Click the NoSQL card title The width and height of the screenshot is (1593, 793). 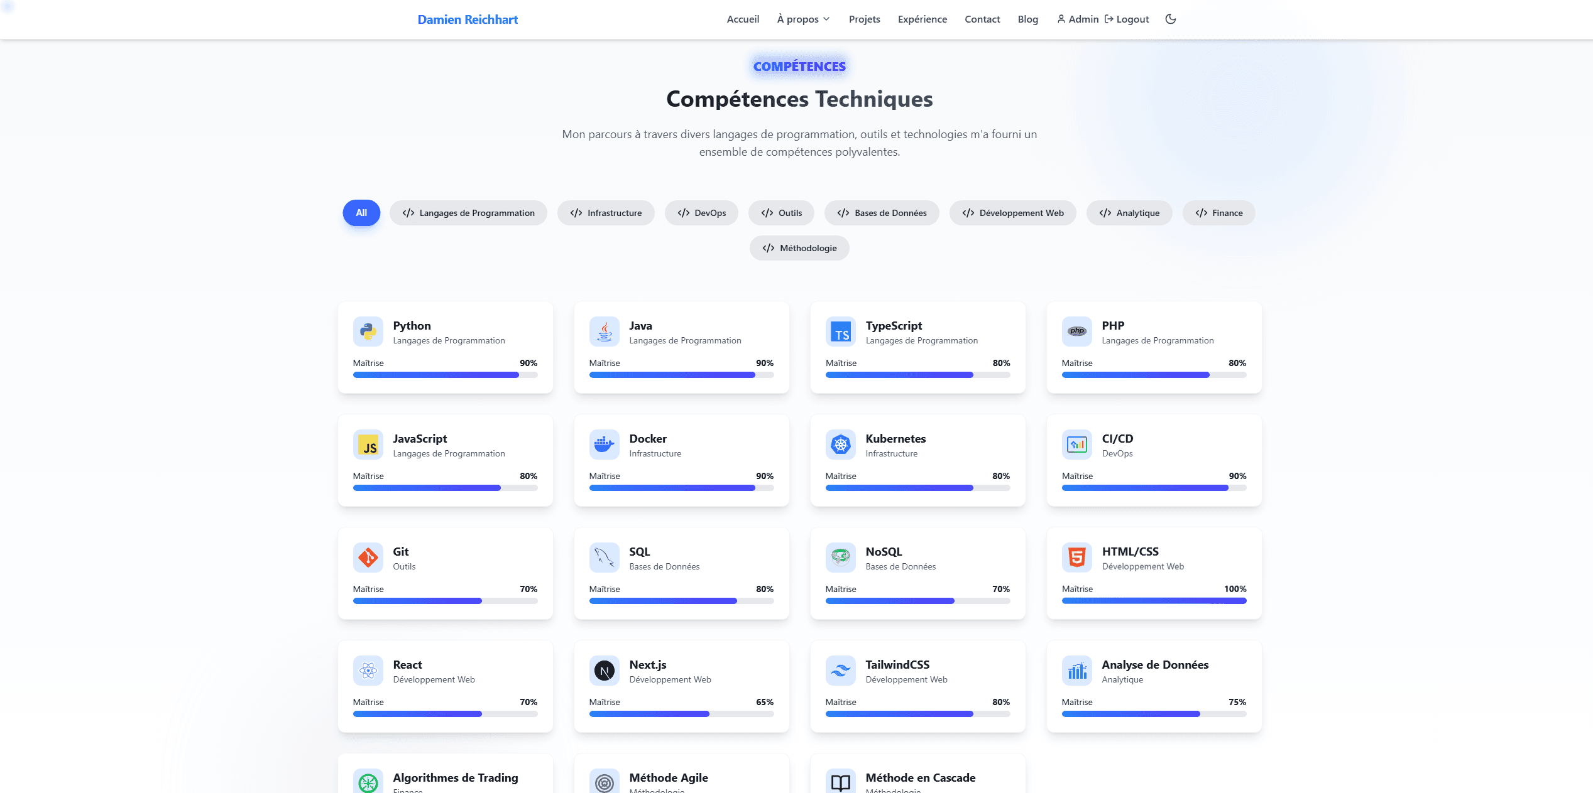click(884, 551)
